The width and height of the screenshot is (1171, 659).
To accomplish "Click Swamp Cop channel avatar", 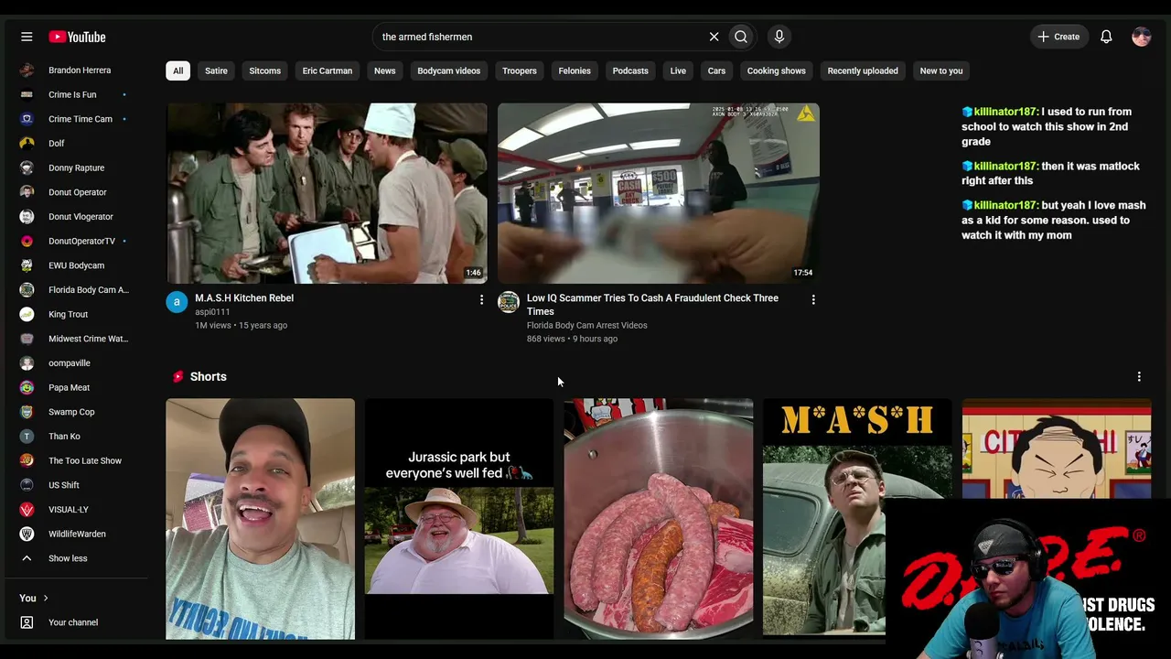I will click(27, 412).
